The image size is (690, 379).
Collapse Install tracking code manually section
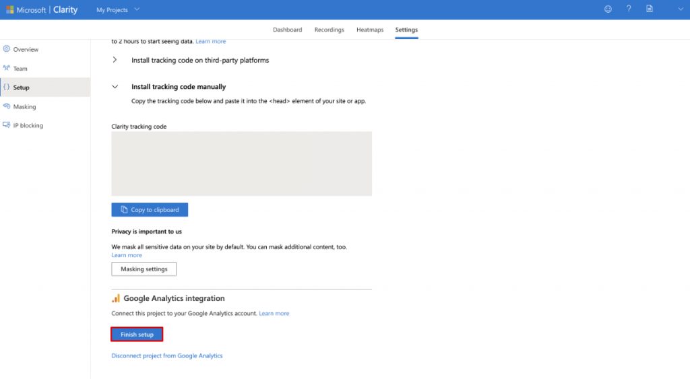[115, 87]
